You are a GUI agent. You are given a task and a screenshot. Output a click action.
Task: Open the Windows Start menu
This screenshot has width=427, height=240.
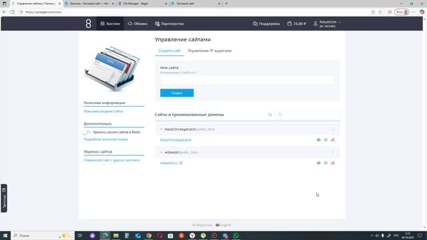tap(5, 235)
